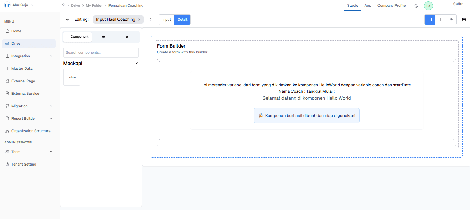Click the Search components input field

tap(101, 52)
